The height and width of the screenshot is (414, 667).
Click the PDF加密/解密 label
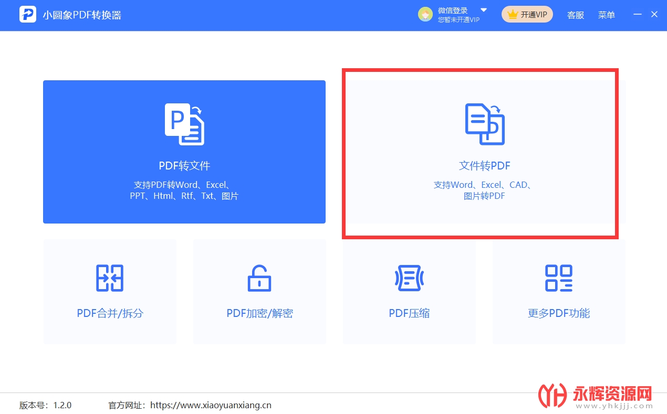[259, 313]
